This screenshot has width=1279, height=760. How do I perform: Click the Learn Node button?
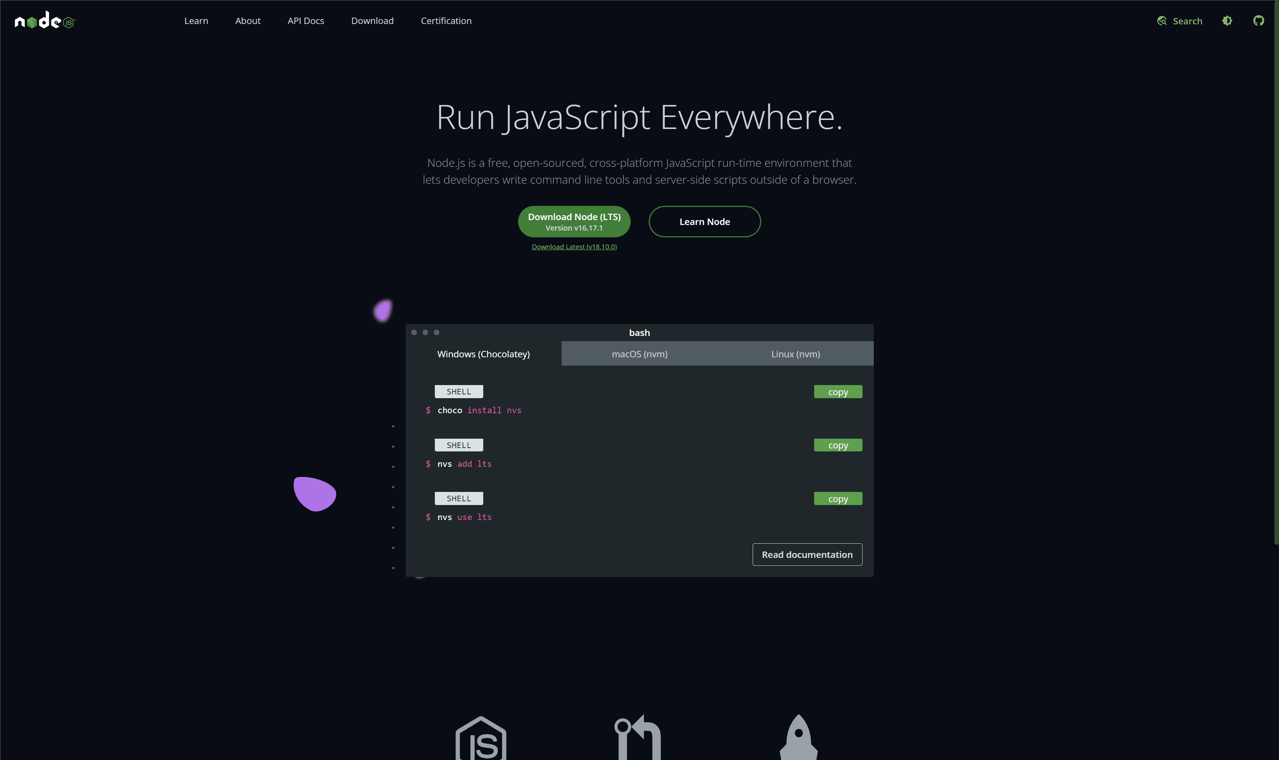coord(704,222)
